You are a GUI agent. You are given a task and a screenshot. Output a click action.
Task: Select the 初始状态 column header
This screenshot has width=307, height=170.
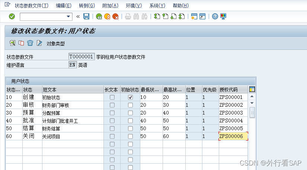tap(130, 90)
